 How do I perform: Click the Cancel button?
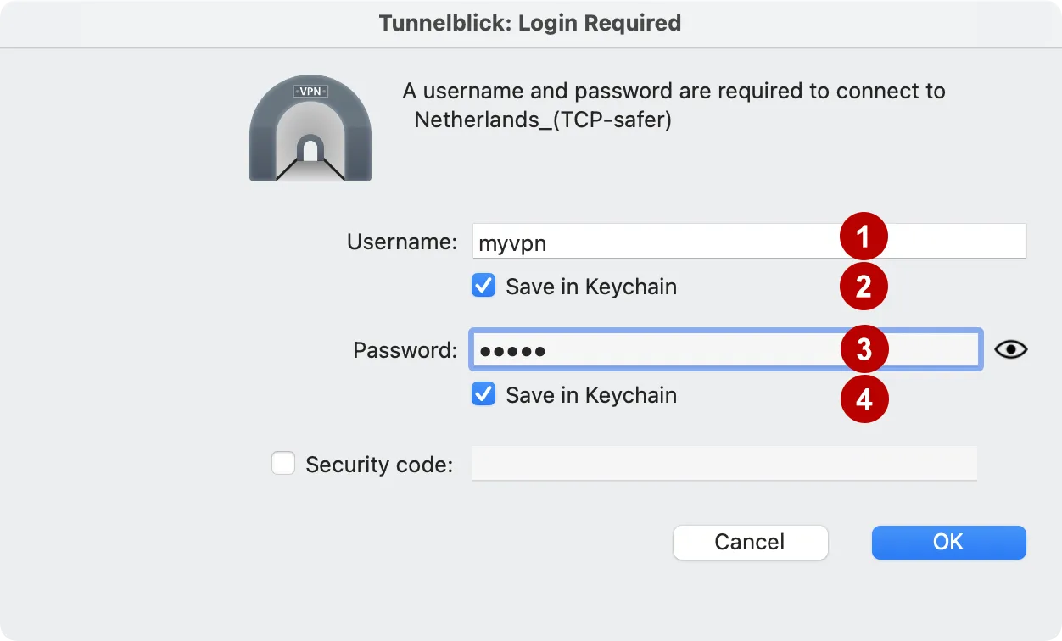pos(750,543)
